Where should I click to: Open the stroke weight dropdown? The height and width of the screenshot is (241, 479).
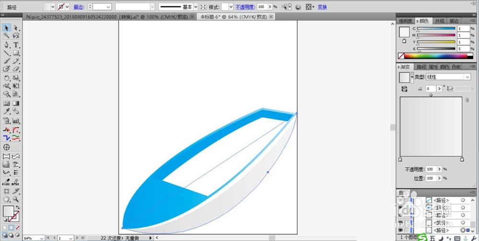(x=108, y=7)
